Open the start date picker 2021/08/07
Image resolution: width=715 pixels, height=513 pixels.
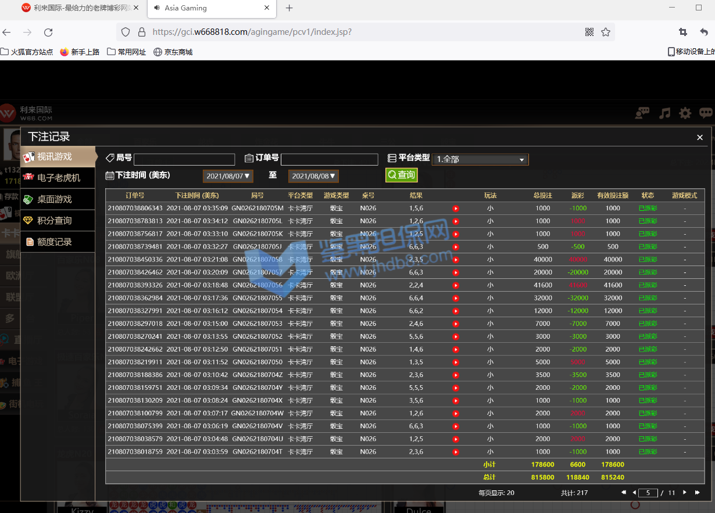[x=228, y=176]
